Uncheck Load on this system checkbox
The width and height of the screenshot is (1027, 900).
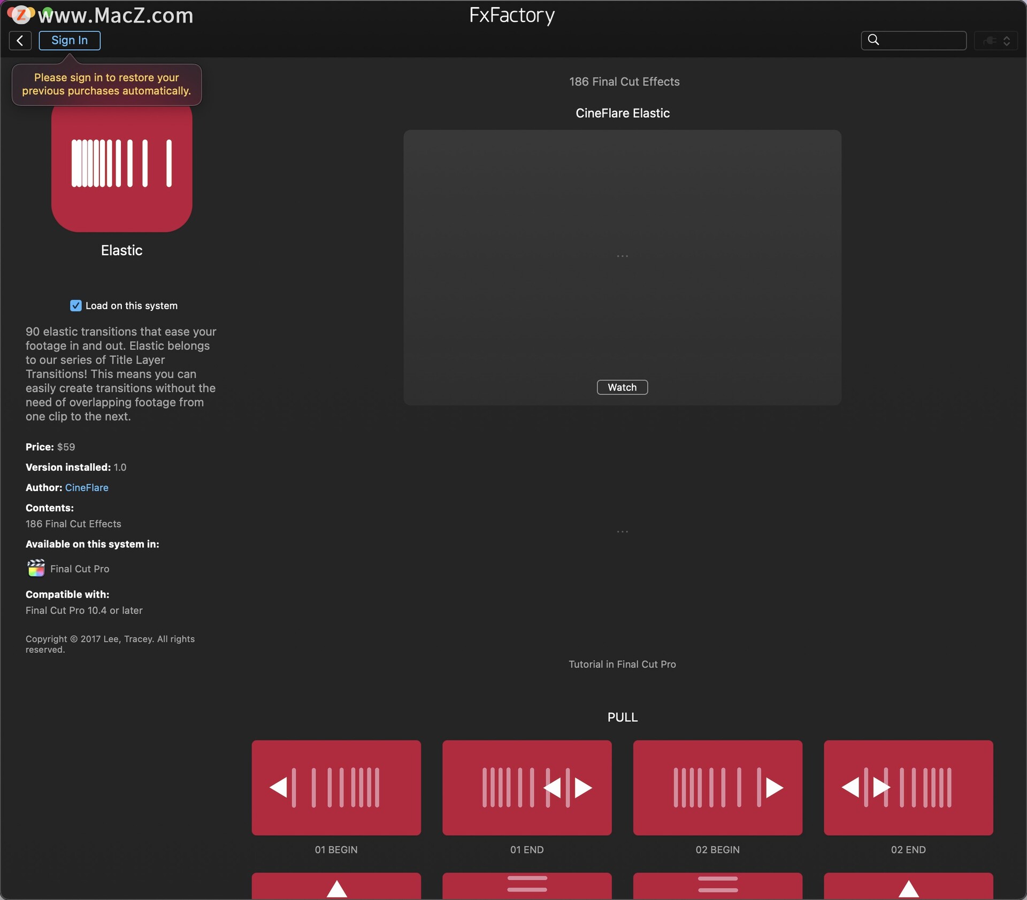click(x=76, y=306)
